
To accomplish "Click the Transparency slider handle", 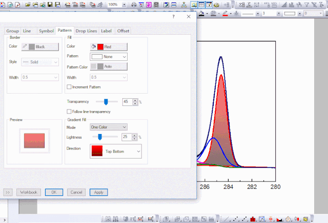I will [x=106, y=102].
